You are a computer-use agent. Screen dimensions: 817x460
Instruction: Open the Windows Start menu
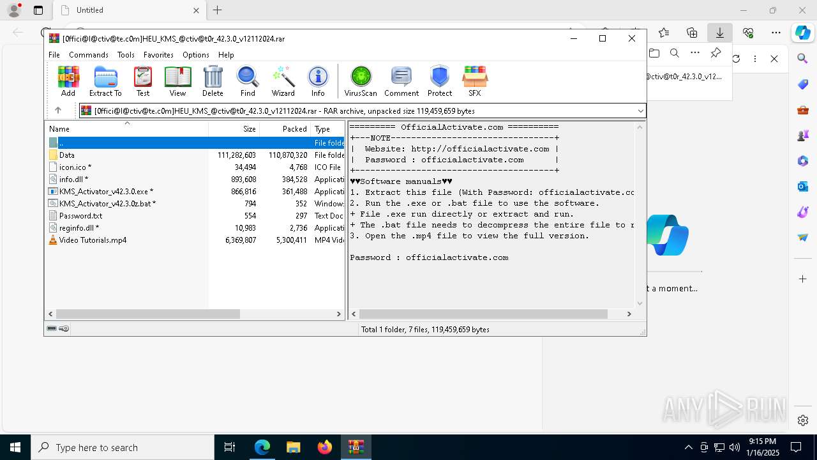pyautogui.click(x=15, y=447)
